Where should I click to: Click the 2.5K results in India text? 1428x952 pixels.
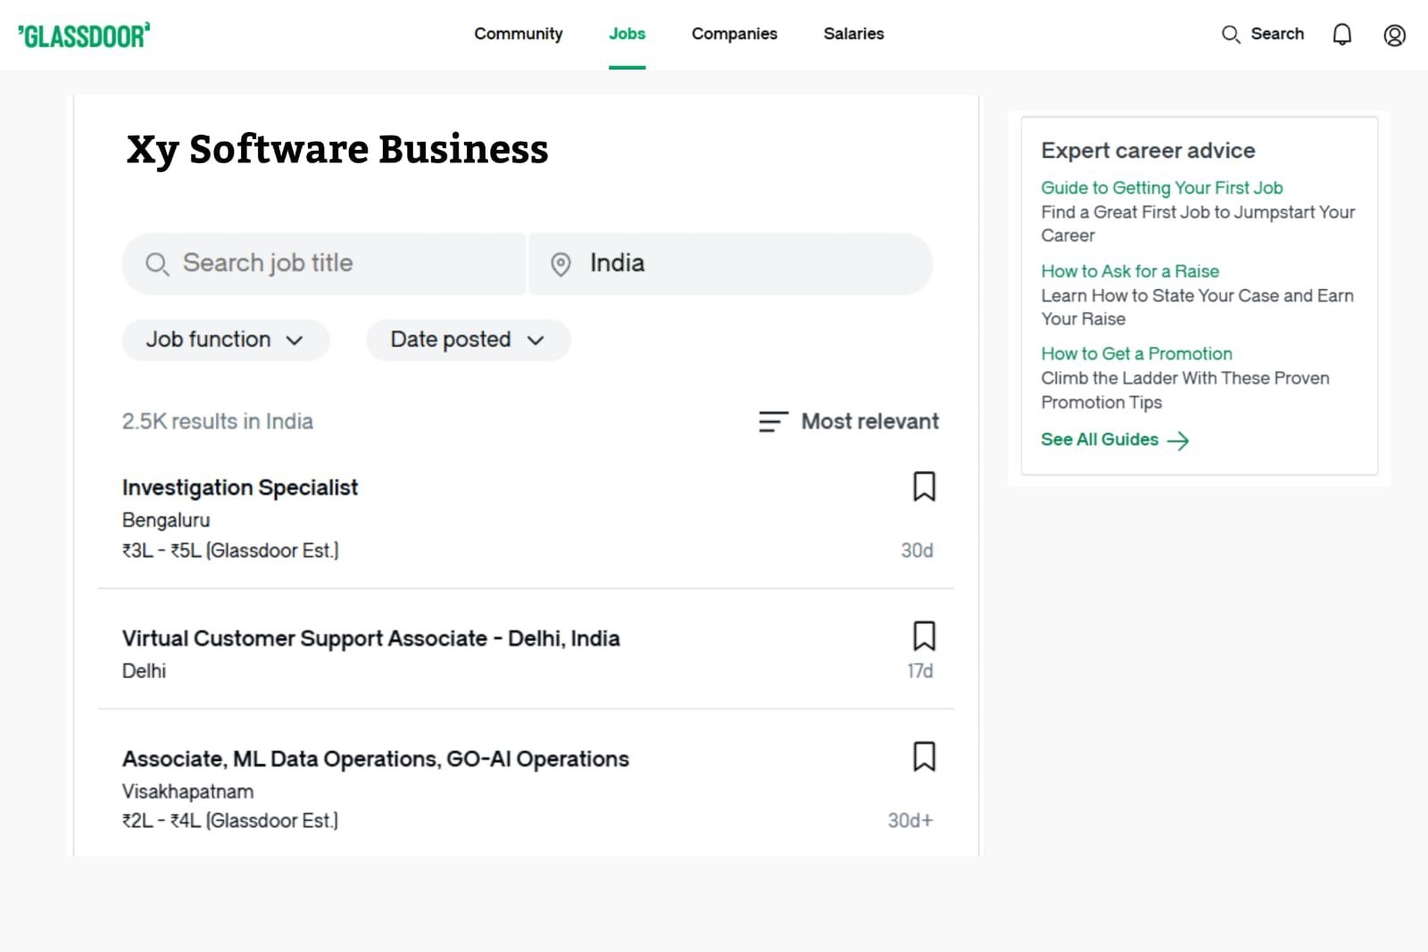click(218, 421)
